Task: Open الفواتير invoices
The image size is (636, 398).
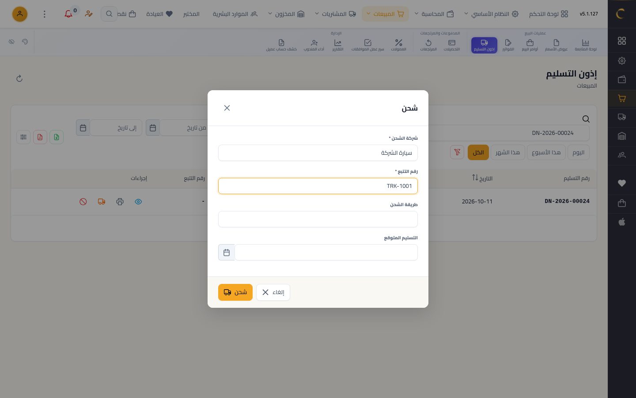Action: pos(508,45)
